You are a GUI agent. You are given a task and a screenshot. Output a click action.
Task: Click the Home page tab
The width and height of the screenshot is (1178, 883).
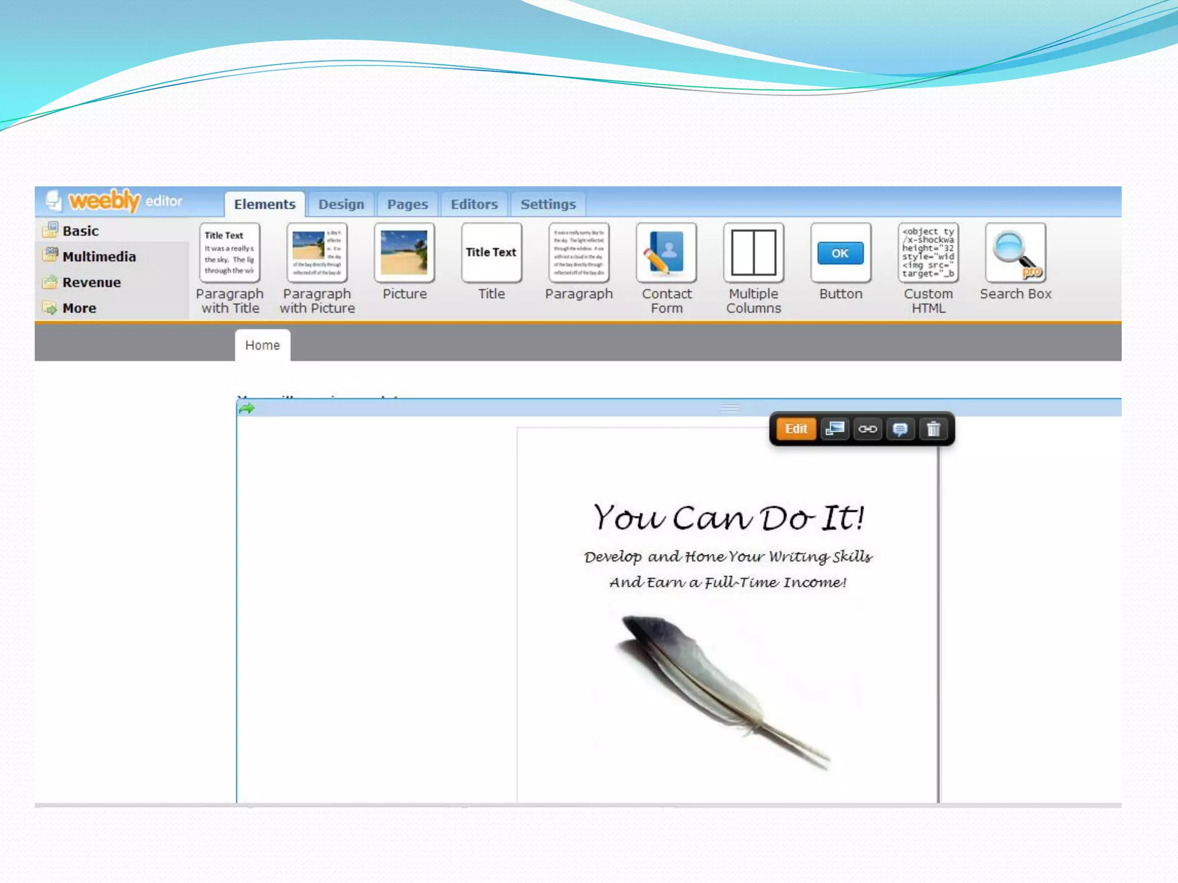pyautogui.click(x=262, y=345)
